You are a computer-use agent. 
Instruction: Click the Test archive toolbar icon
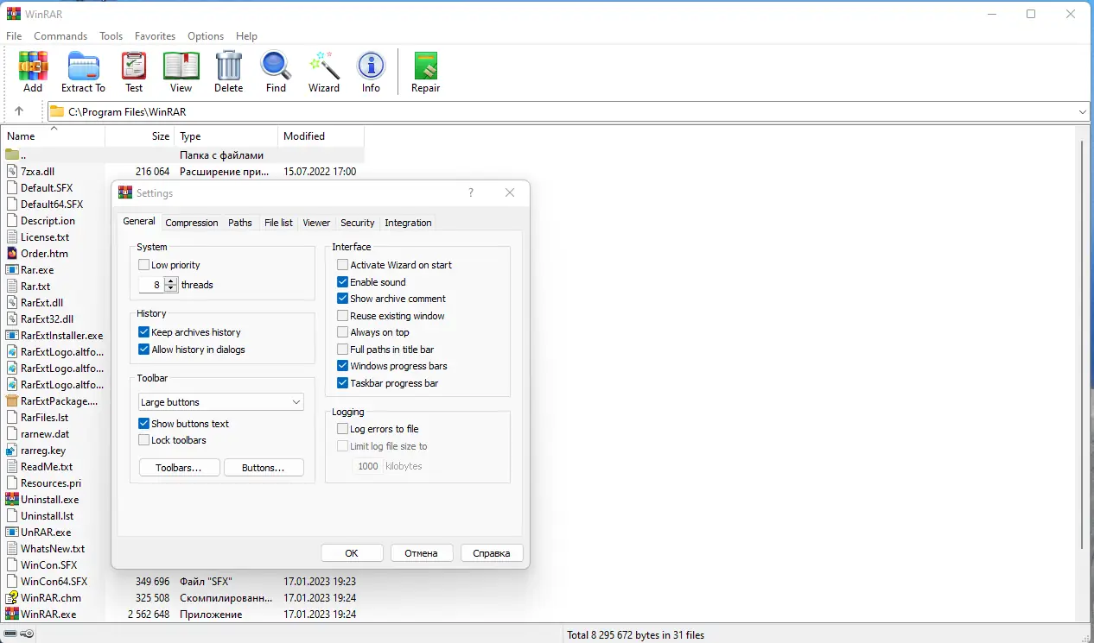click(134, 66)
